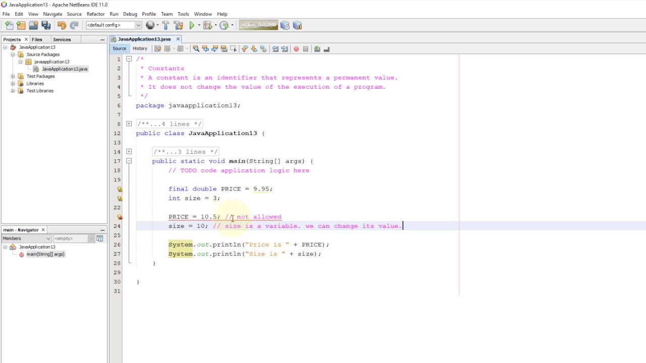Click the Next Bookmark icon

(x=254, y=49)
